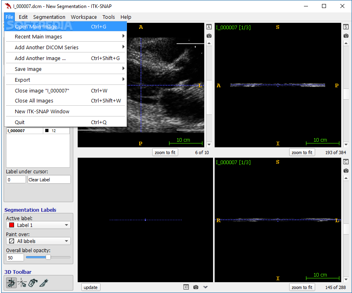Click axial slice scrollbar down arrow

pyautogui.click(x=209, y=144)
